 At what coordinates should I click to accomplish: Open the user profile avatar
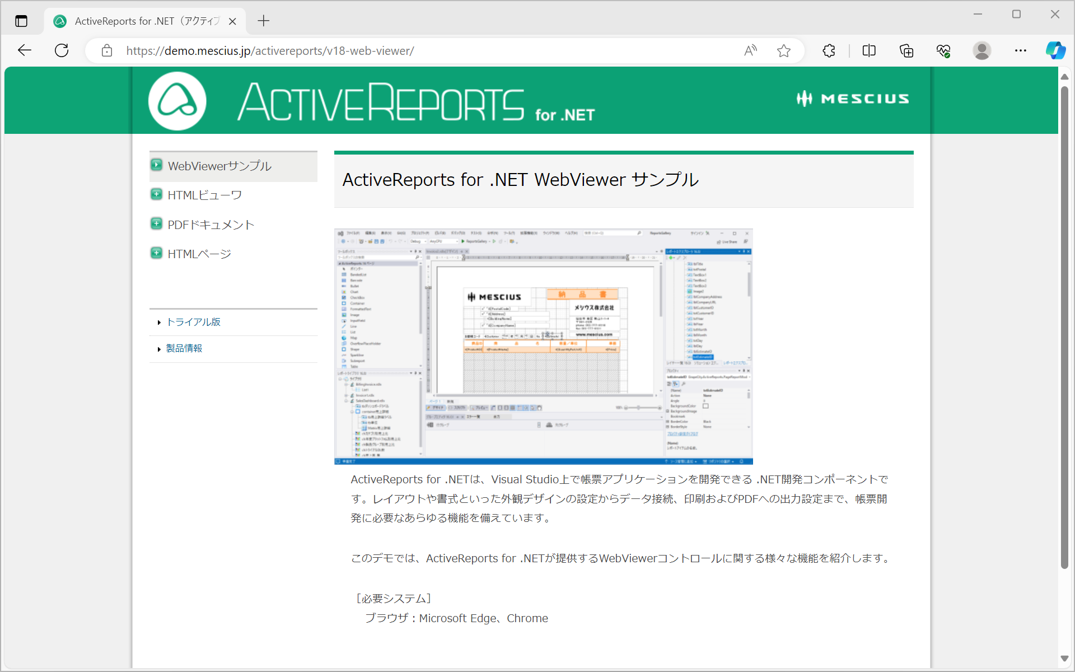[x=981, y=51]
